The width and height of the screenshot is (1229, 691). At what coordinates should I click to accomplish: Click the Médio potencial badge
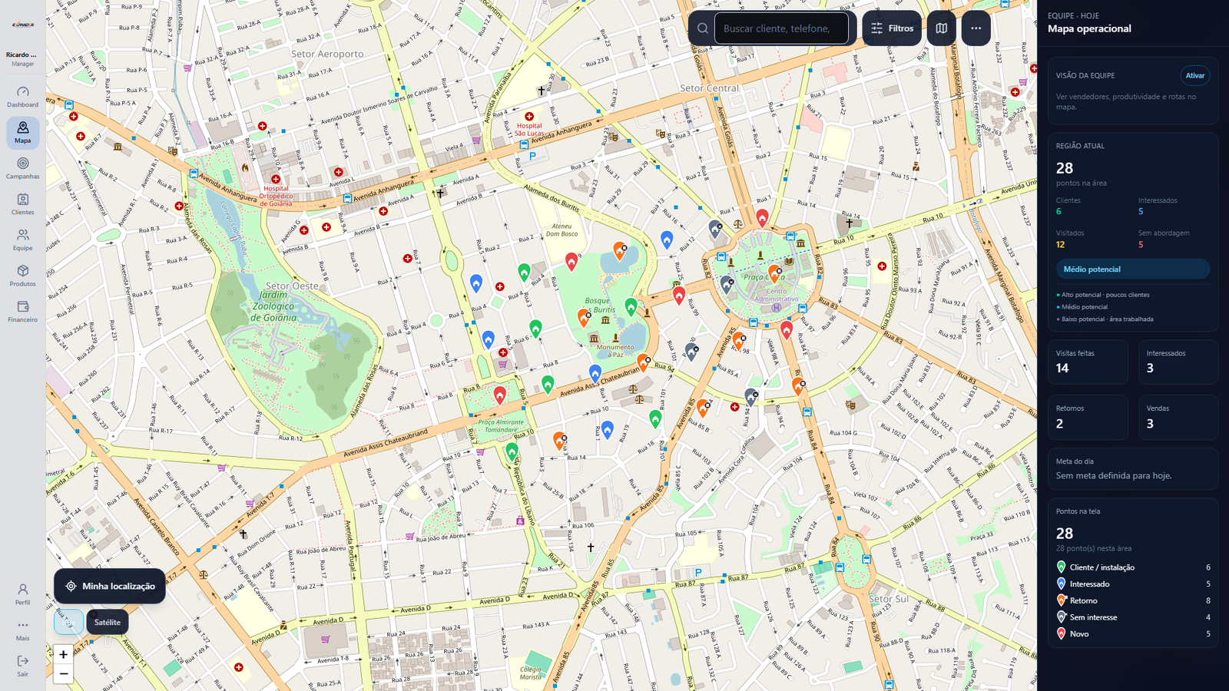coord(1132,269)
